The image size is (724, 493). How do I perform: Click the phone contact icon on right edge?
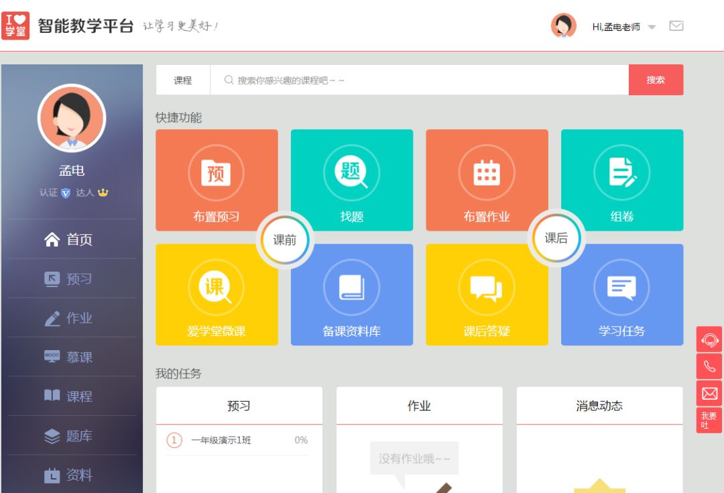(x=709, y=366)
